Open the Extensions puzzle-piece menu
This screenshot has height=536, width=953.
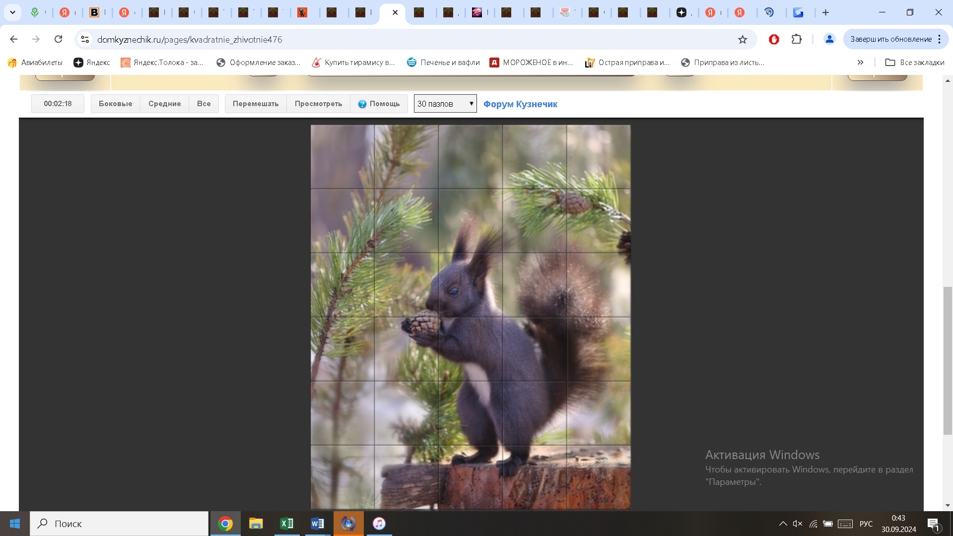tap(797, 39)
